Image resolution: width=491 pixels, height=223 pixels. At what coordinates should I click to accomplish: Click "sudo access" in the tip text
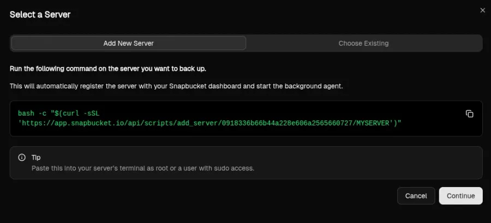236,168
